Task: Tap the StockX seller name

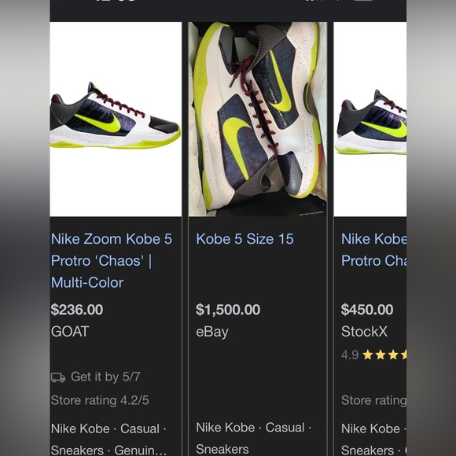Action: pos(364,332)
